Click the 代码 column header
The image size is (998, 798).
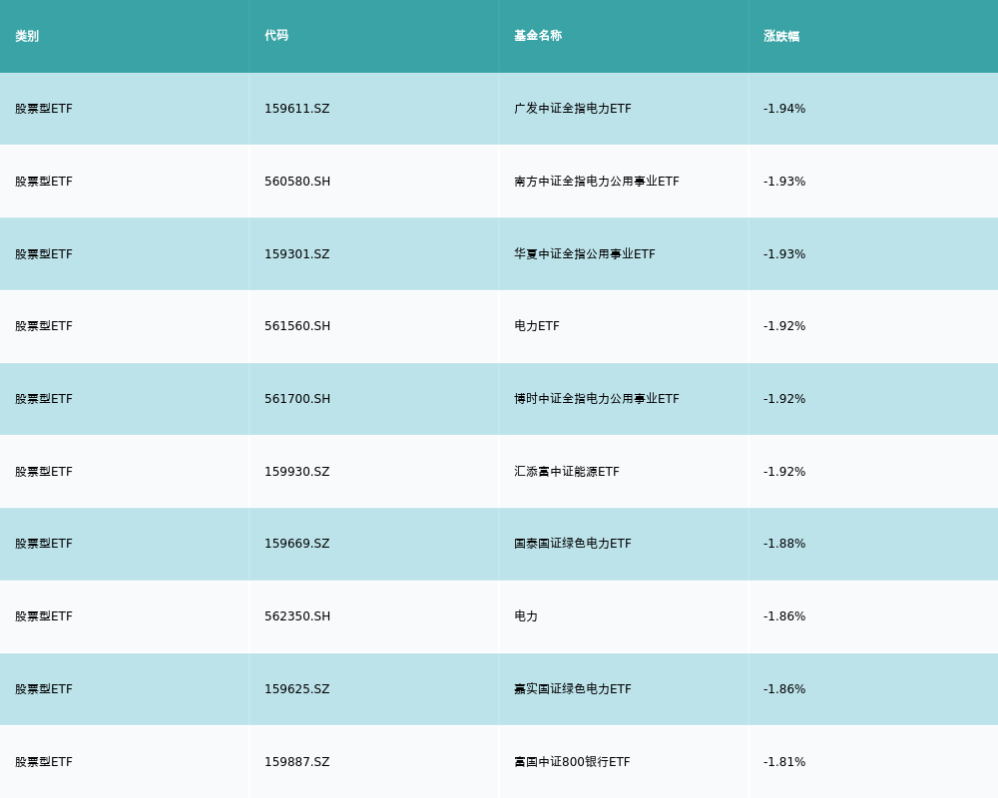276,36
